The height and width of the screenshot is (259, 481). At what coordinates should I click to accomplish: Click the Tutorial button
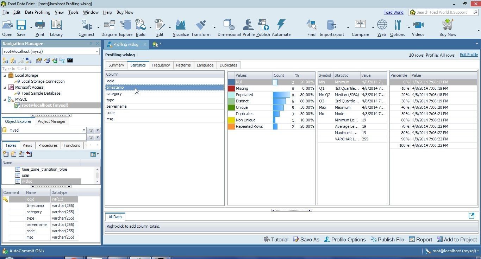click(x=276, y=240)
